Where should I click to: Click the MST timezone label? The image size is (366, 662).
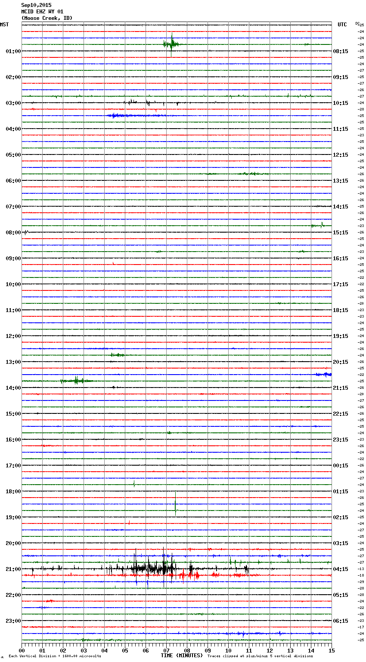pos(4,25)
